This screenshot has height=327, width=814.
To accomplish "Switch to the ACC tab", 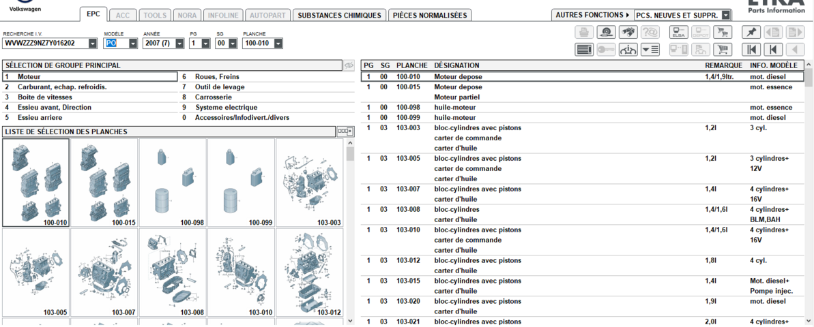I will point(123,16).
